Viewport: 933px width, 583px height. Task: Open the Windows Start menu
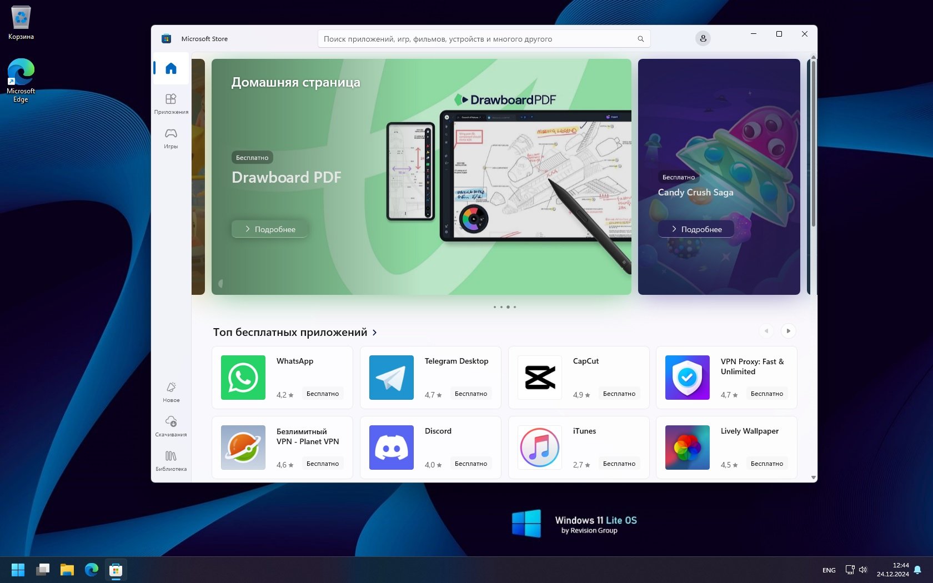[18, 570]
